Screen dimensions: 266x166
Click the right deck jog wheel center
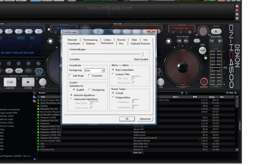point(183,67)
